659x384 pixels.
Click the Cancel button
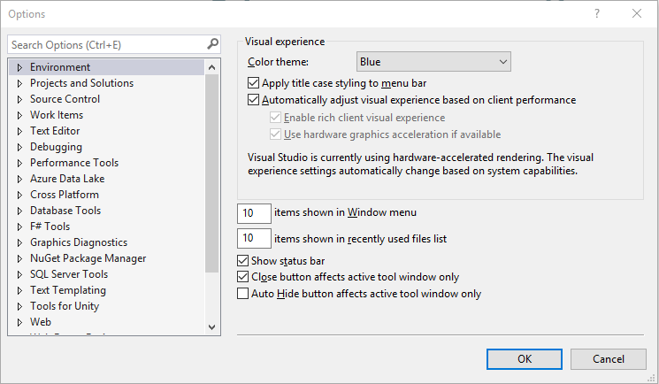click(x=608, y=358)
